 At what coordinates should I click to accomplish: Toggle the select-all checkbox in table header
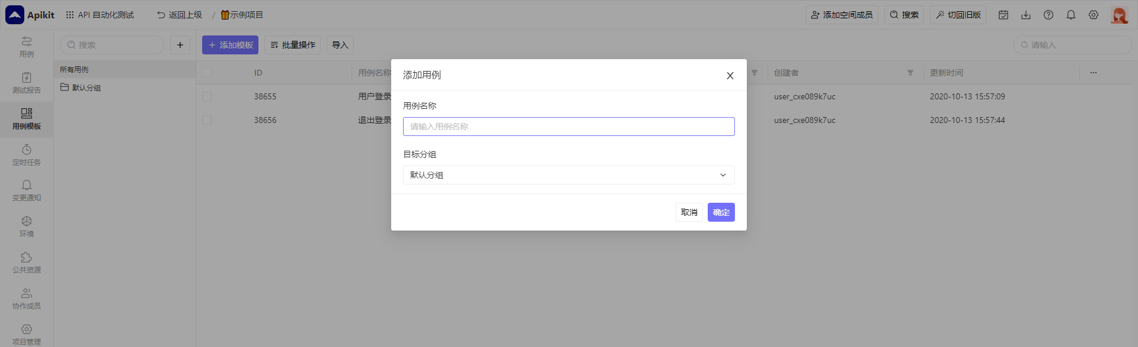click(x=207, y=73)
